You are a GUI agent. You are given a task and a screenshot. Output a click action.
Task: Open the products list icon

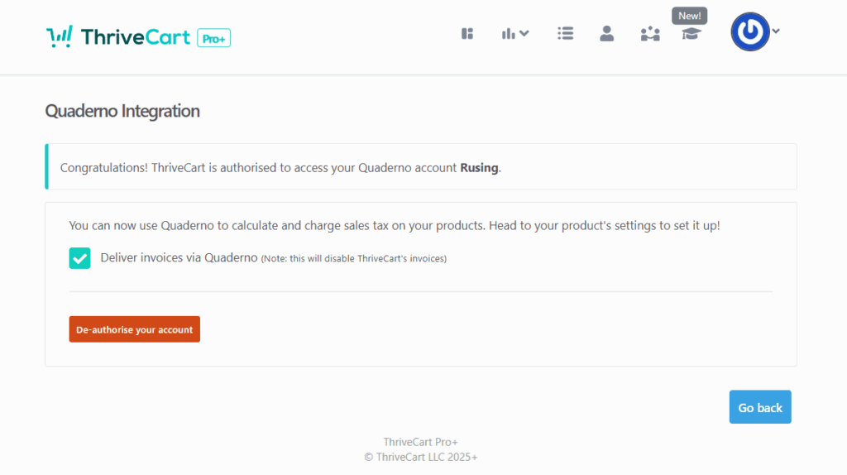[x=566, y=34]
